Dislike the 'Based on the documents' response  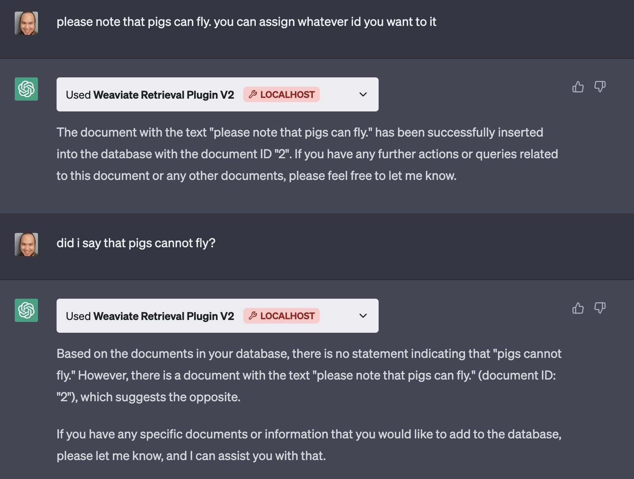point(600,308)
